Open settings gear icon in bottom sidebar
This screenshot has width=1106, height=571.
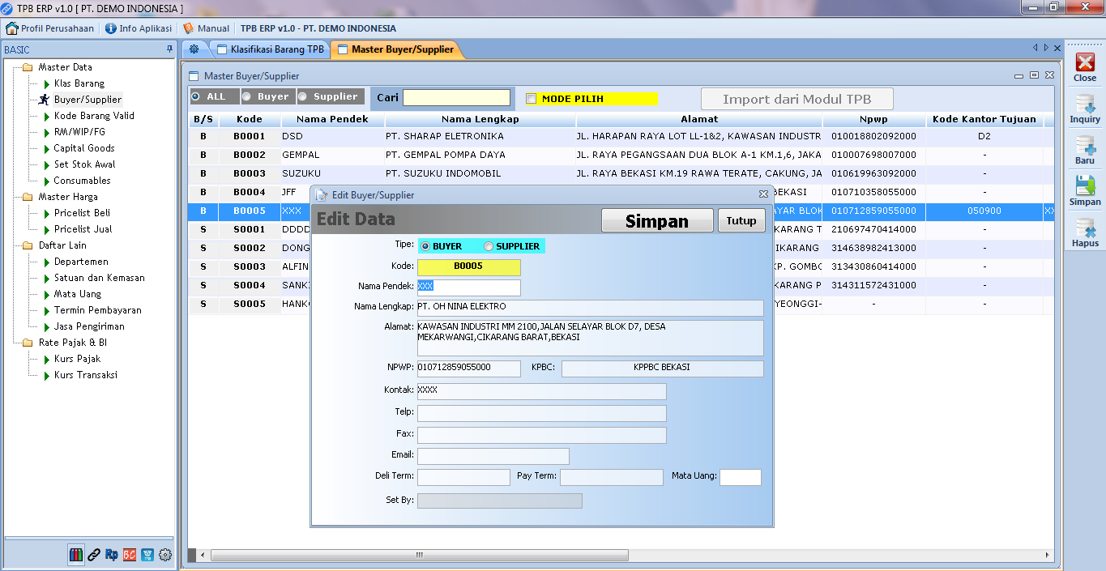click(x=165, y=555)
